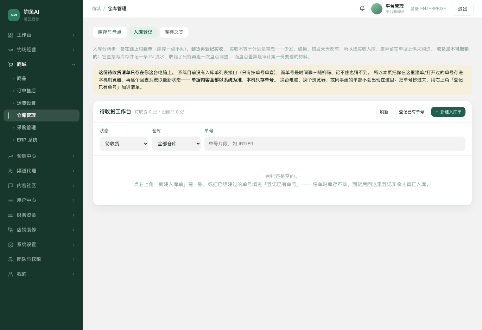
Task: Log out with the 退出 button
Action: pyautogui.click(x=463, y=9)
